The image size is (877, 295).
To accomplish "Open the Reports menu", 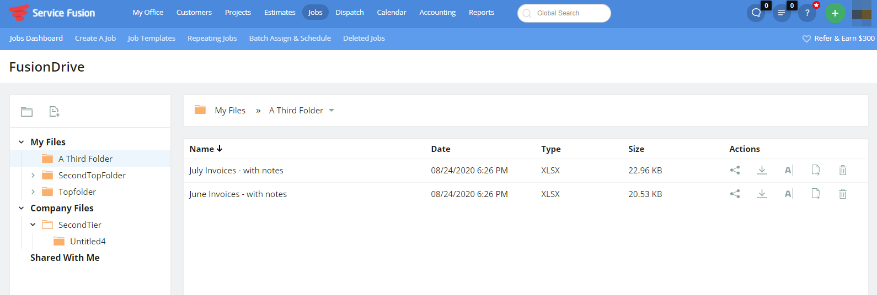I will coord(482,12).
